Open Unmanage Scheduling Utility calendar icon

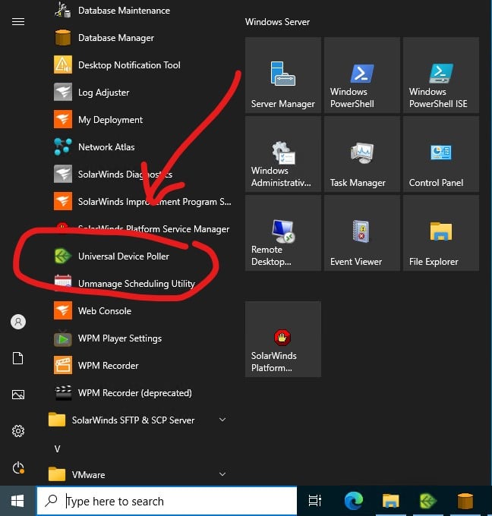coord(62,283)
